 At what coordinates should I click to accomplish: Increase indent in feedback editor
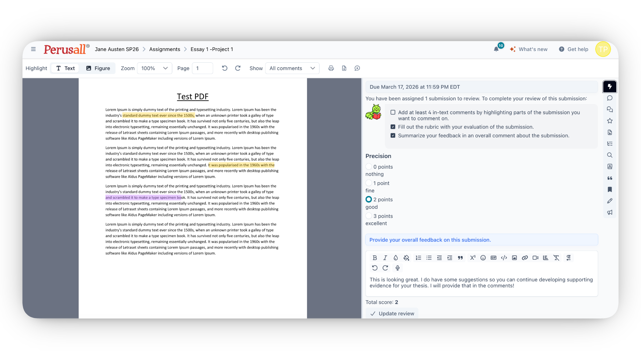click(x=450, y=258)
